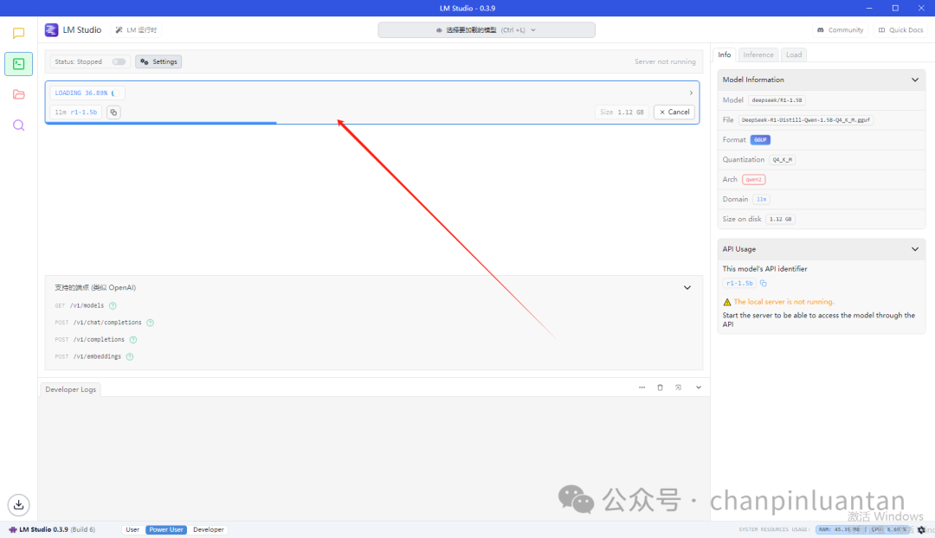Show help for /v1/embeddings endpoint
Viewport: 935px width, 538px height.
coord(129,357)
